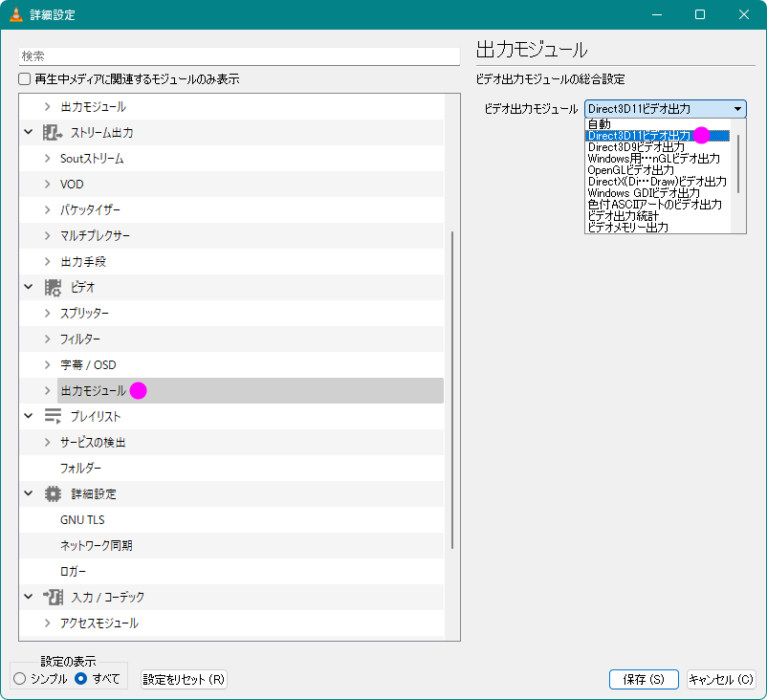Select the 字幕 / OSD tree label
Image resolution: width=767 pixels, height=700 pixels.
point(88,365)
